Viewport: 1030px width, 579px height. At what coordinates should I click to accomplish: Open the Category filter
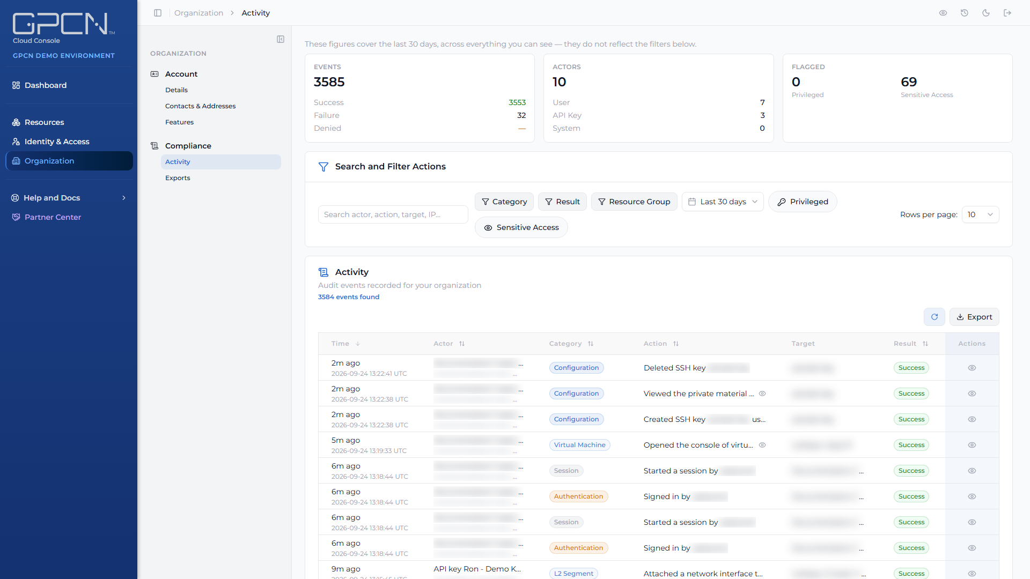click(x=504, y=202)
